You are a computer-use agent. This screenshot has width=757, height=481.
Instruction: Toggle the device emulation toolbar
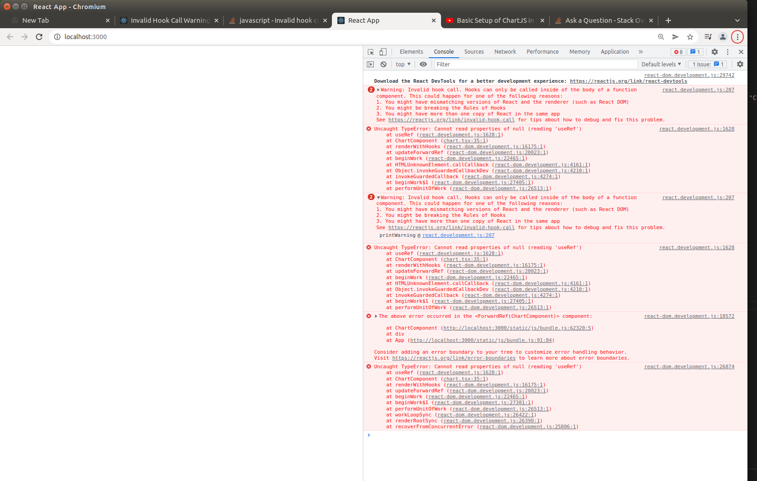[382, 51]
